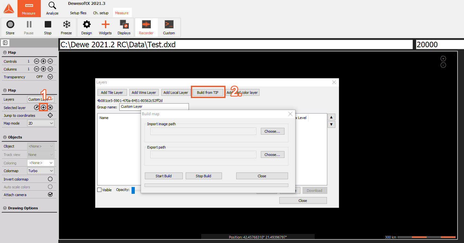This screenshot has height=243, width=464.
Task: Start storing with Store button
Action: point(10,28)
